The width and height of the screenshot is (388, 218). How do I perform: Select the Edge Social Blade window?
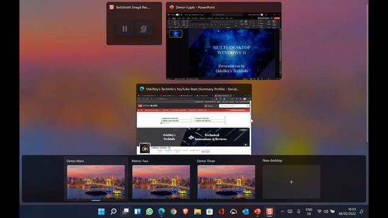(194, 119)
